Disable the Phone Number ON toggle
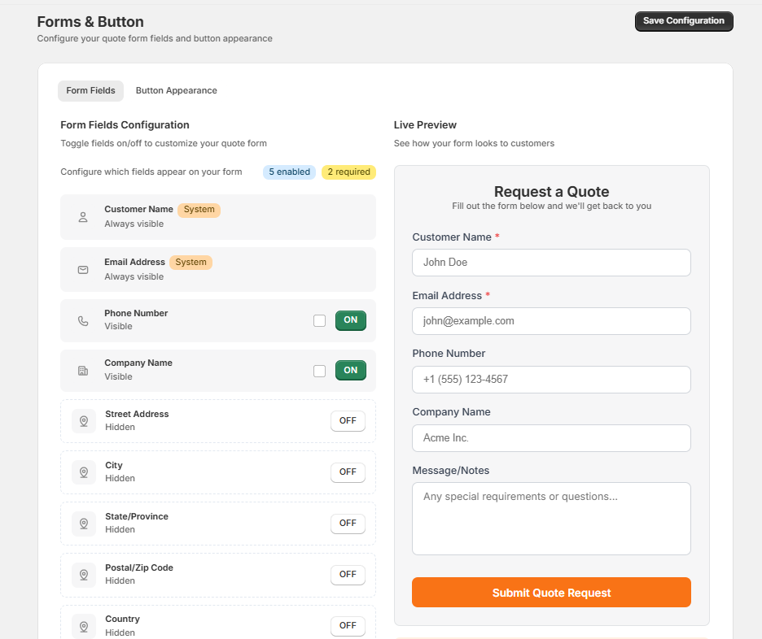 350,320
